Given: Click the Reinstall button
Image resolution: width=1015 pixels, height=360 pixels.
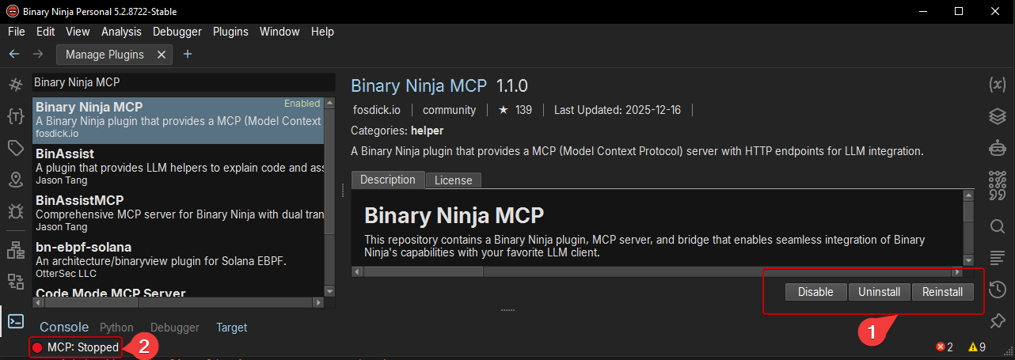Looking at the screenshot, I should (x=942, y=292).
